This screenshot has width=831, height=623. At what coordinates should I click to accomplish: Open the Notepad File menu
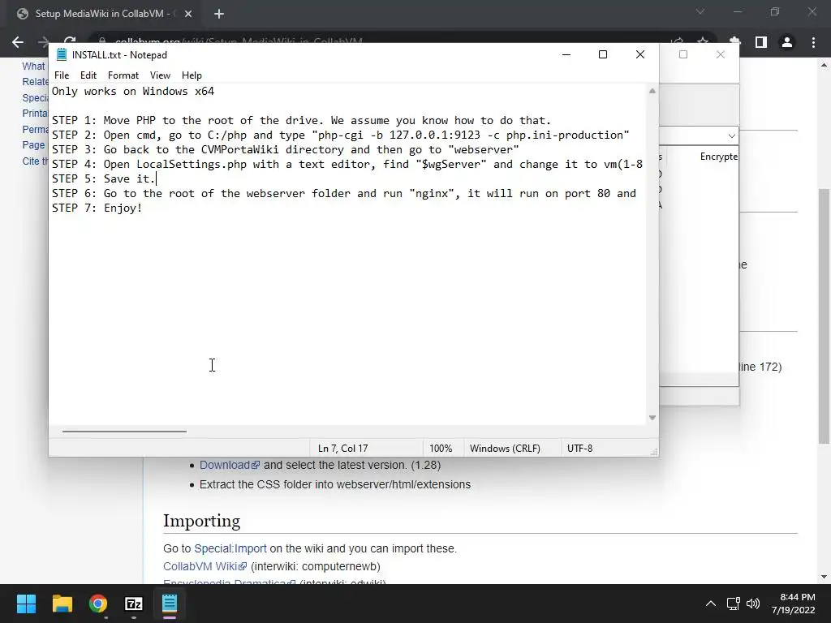(x=62, y=75)
